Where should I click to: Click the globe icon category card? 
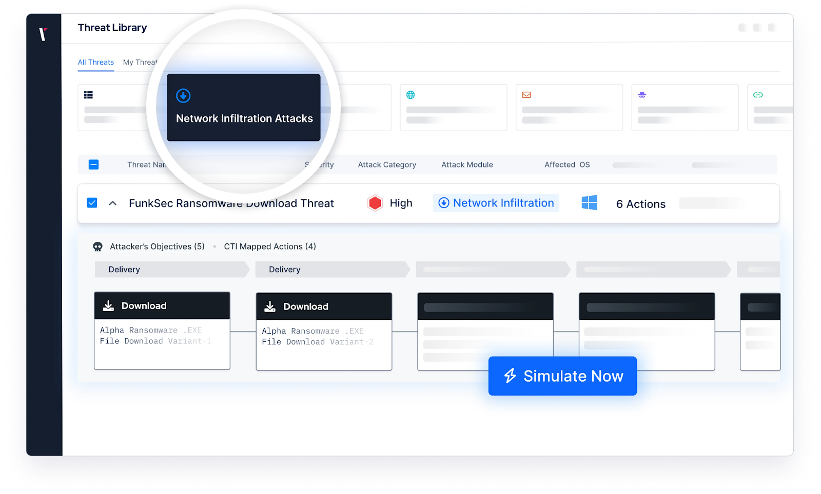pos(453,107)
